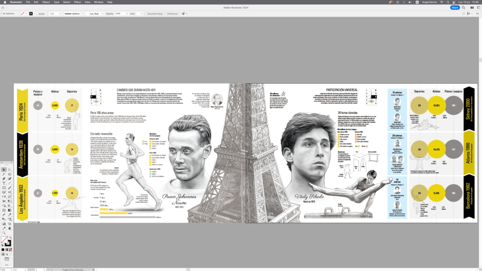Image resolution: width=482 pixels, height=271 pixels.
Task: Select the Gradient tool
Action: pyautogui.click(x=10, y=210)
